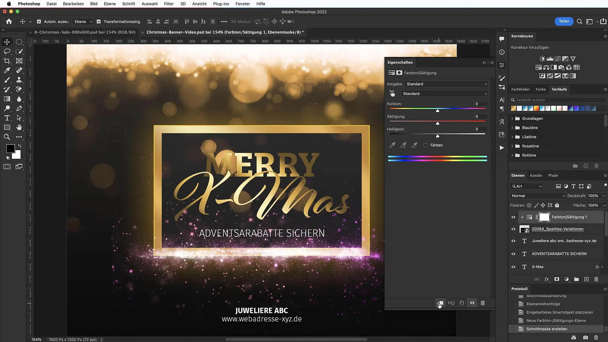The height and width of the screenshot is (342, 608).
Task: Click the Rottöne gradient folder
Action: 529,155
